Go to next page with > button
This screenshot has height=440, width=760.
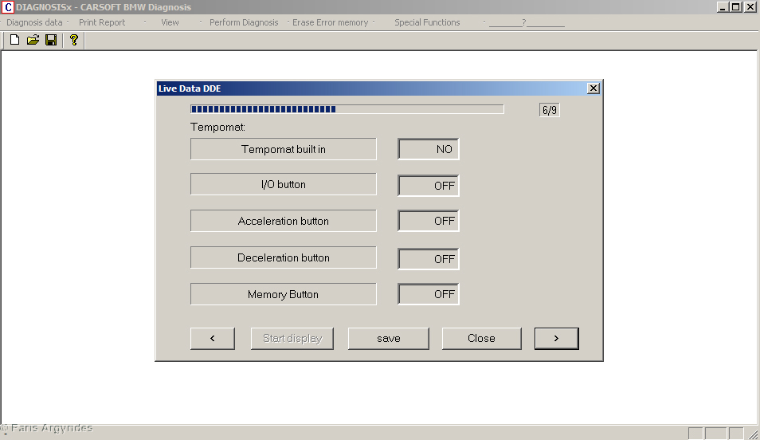pos(556,339)
